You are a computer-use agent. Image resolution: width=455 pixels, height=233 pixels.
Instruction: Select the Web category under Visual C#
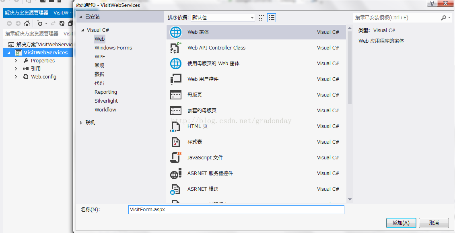click(99, 39)
